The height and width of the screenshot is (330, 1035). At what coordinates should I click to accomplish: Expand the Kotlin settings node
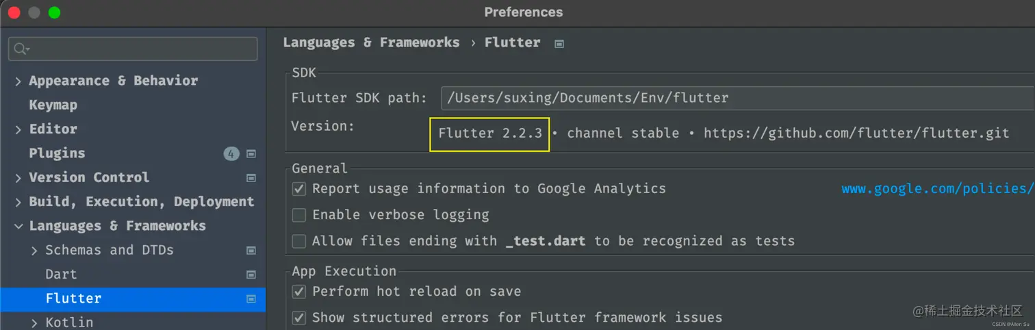point(34,322)
